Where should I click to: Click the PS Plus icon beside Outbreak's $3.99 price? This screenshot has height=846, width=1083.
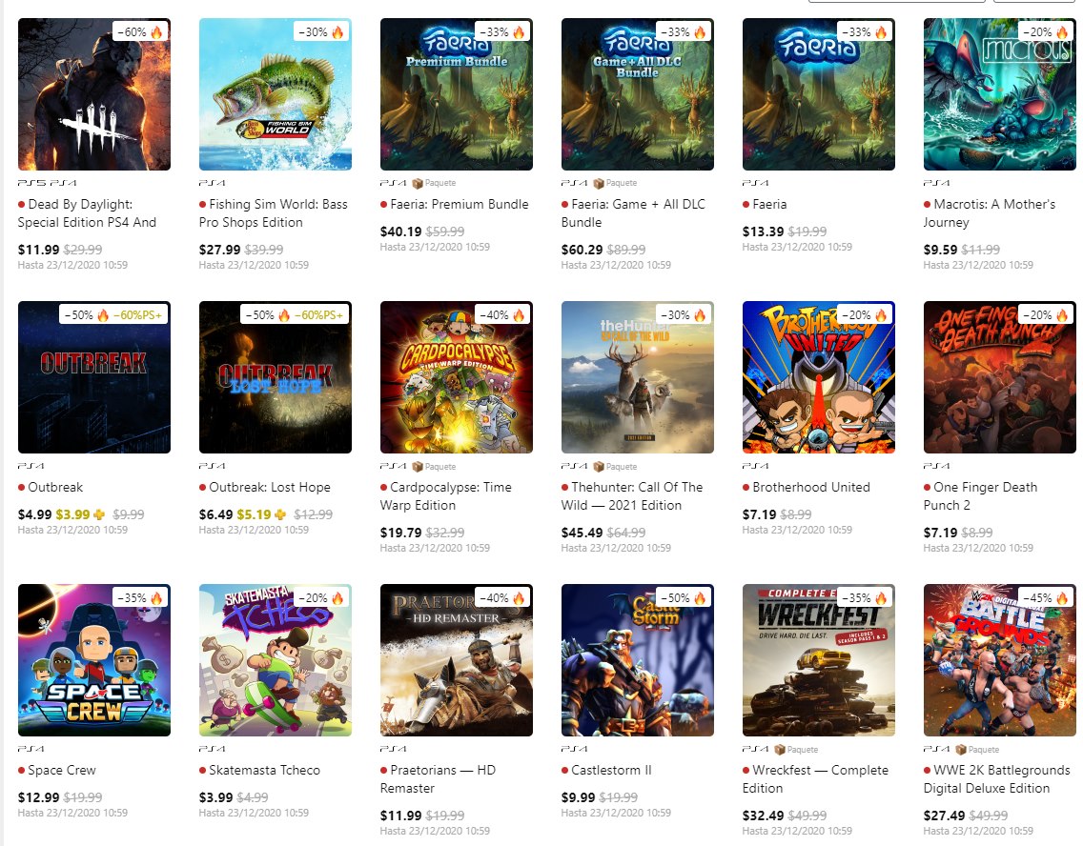click(100, 514)
